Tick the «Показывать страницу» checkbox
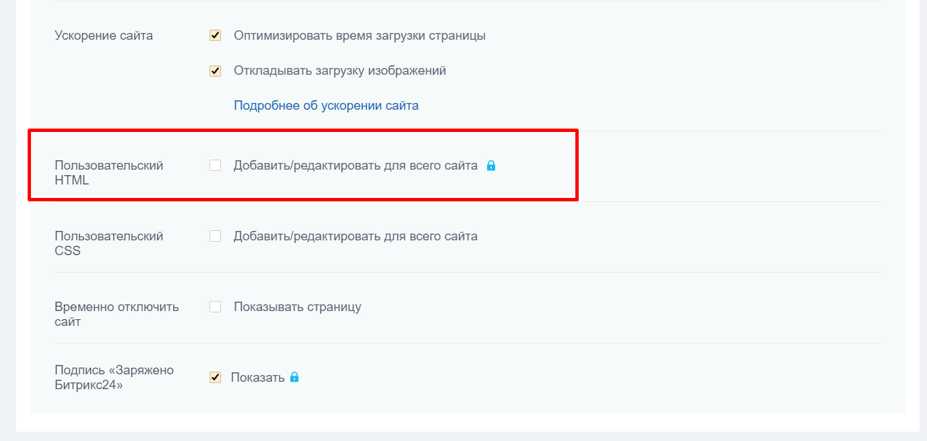Screen dimensions: 927x441 coord(216,307)
